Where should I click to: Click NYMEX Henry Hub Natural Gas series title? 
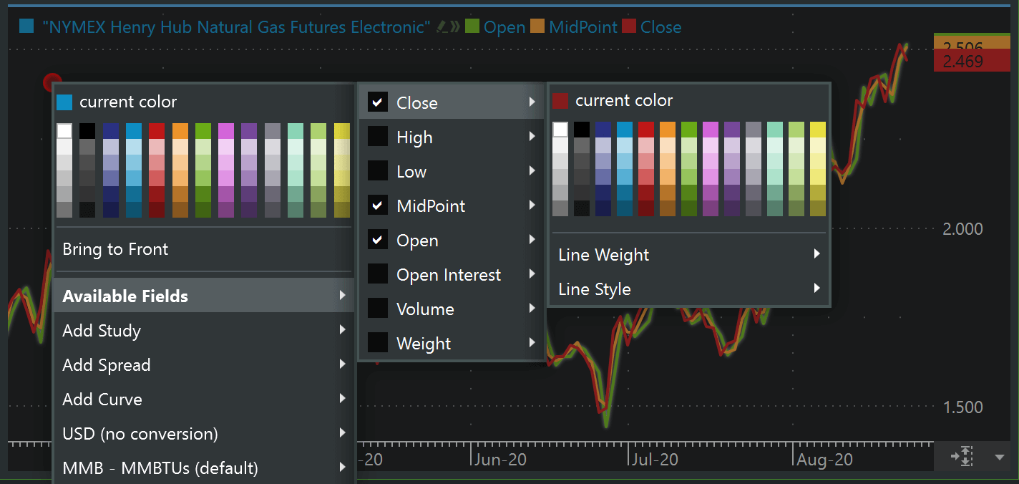coord(236,27)
